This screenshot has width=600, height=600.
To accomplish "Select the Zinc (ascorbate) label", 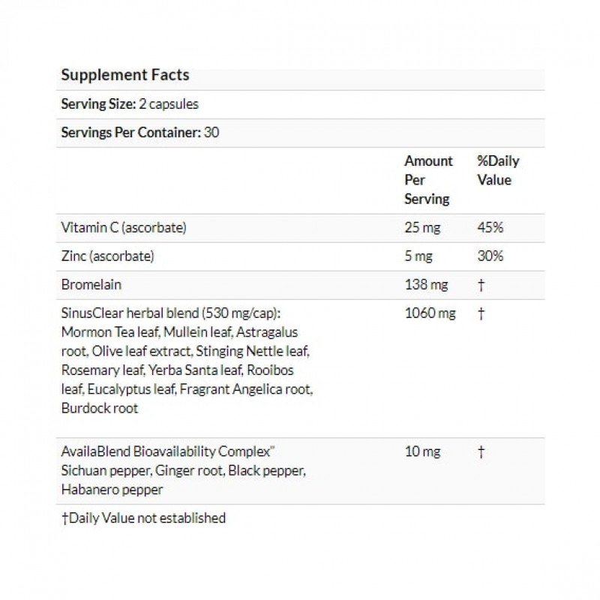I will point(107,256).
